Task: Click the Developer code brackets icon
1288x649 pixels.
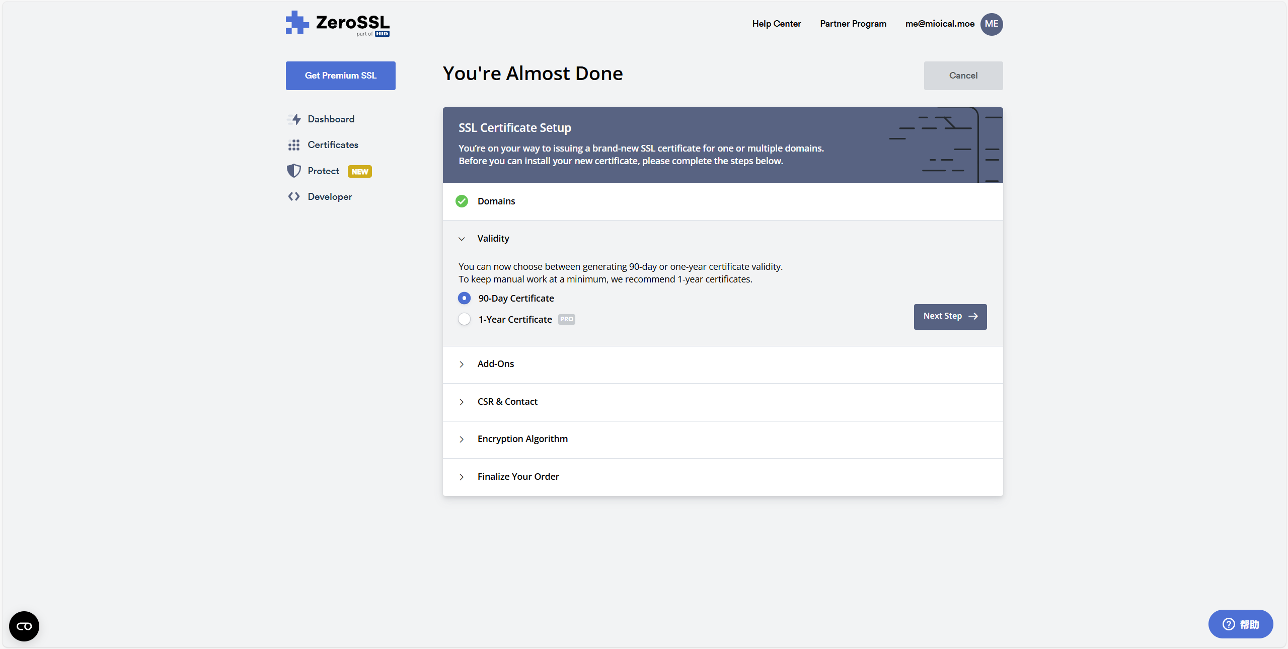Action: [x=294, y=197]
